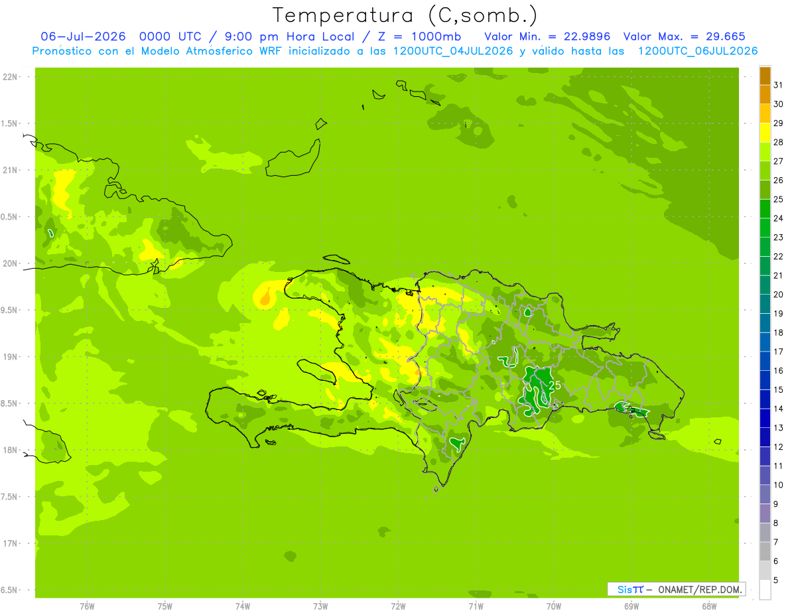Click the gray swatch between 6 and 7

[x=765, y=551]
